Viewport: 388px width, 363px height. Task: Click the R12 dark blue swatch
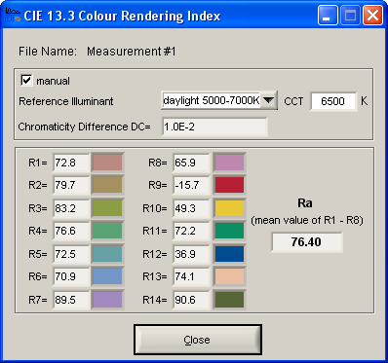[229, 254]
